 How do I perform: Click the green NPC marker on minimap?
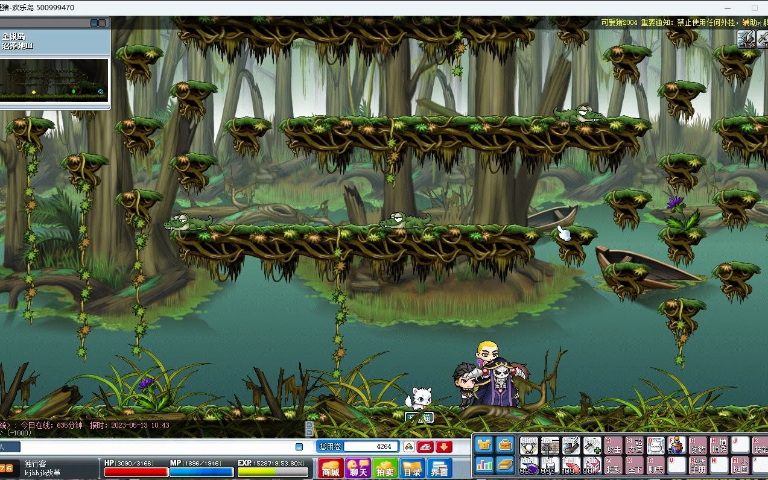pos(74,92)
